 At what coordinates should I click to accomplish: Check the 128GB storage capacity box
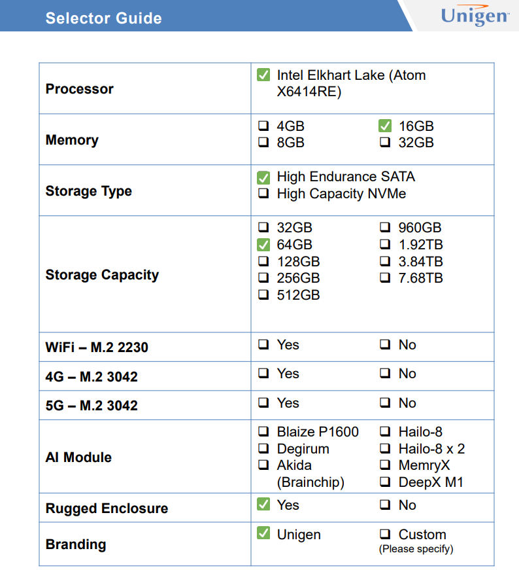click(263, 262)
